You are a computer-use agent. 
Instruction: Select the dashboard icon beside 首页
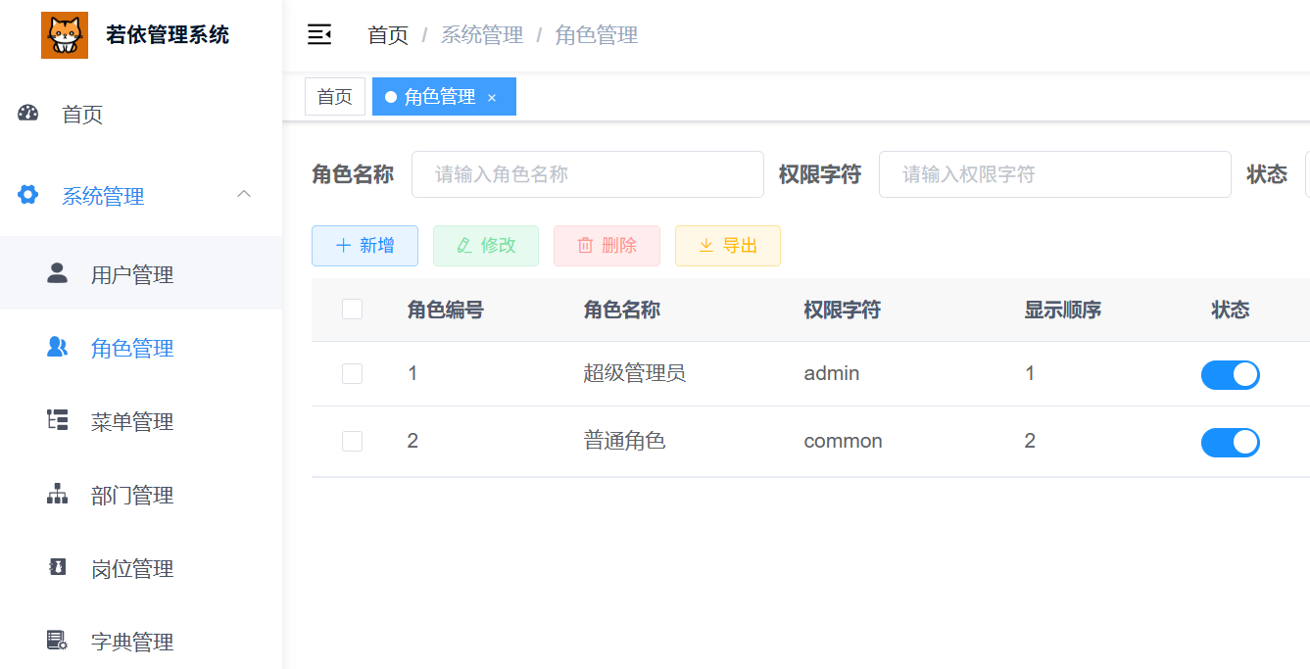(x=27, y=114)
